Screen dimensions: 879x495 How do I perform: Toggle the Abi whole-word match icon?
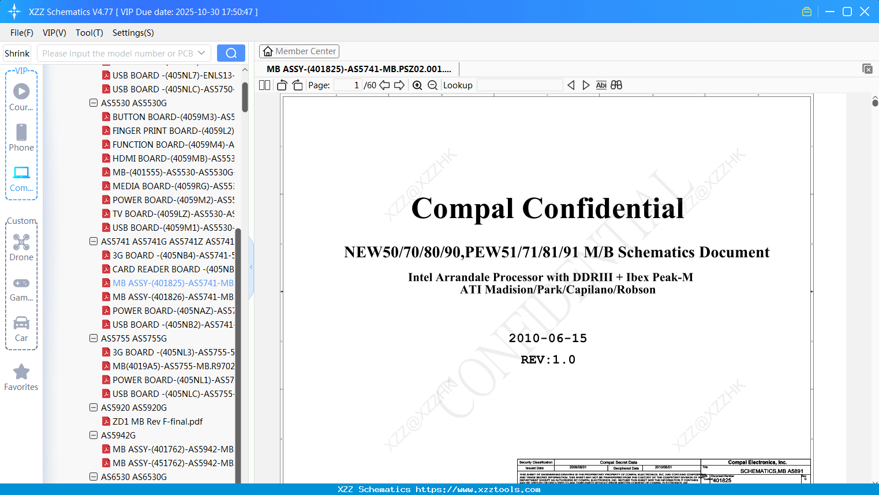pyautogui.click(x=601, y=85)
